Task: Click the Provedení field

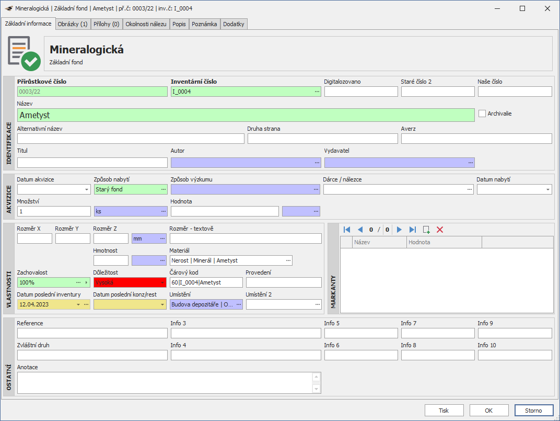Action: [x=284, y=282]
